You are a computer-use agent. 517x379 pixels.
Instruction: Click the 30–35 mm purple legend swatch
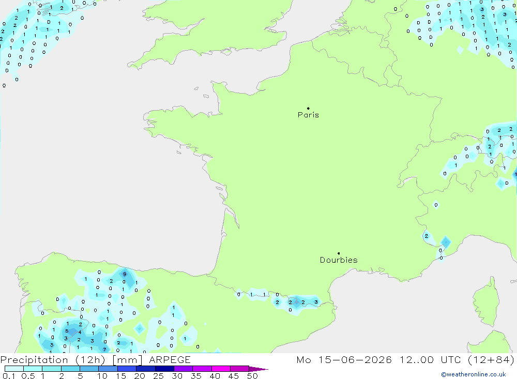[184, 369]
